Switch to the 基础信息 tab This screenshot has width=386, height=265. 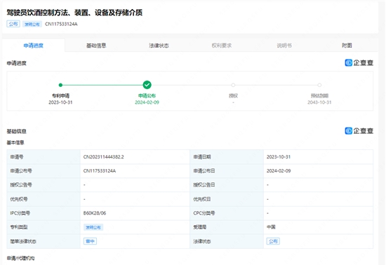point(96,46)
